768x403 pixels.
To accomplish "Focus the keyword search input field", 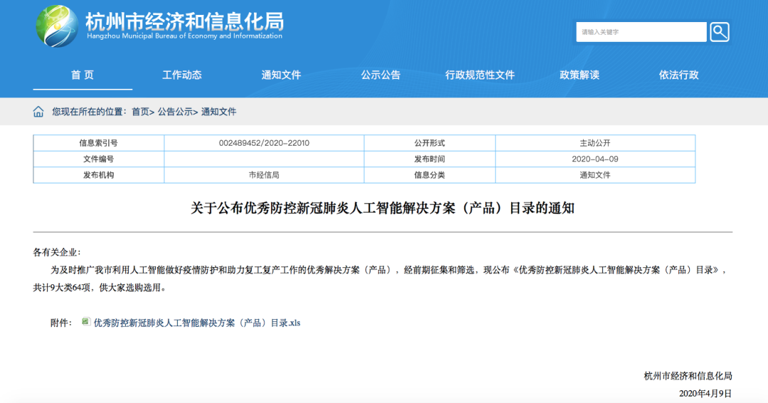I will tap(641, 32).
